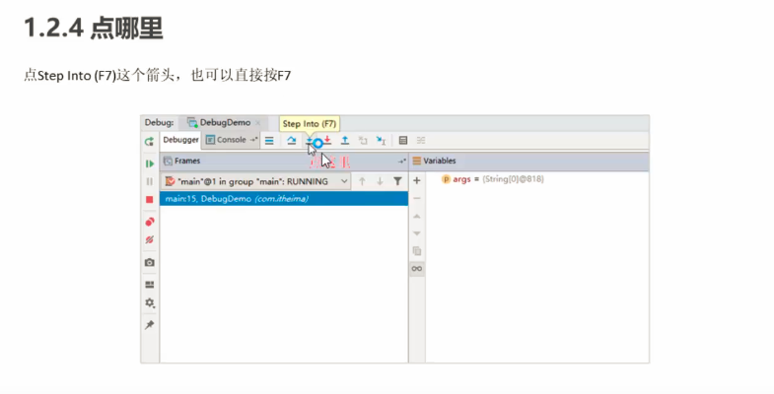This screenshot has width=774, height=394.
Task: Click the Step Out up arrow
Action: point(345,141)
